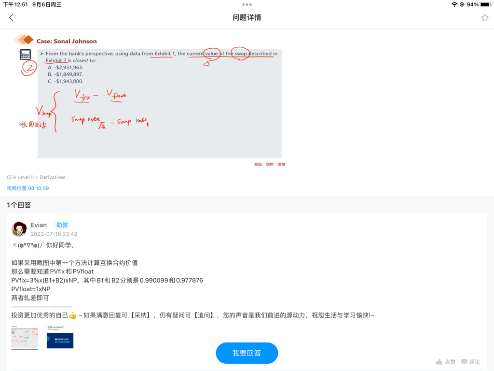Tap the 问题详情 page title
Viewport: 494px width, 371px height.
(x=247, y=18)
